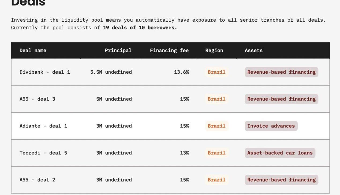This screenshot has height=195, width=340.
Task: Click the Financing fee column header
Action: tap(169, 50)
